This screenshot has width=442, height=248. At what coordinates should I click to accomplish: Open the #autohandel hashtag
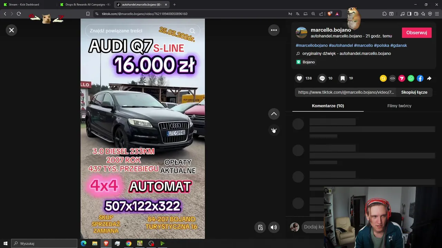click(x=341, y=45)
